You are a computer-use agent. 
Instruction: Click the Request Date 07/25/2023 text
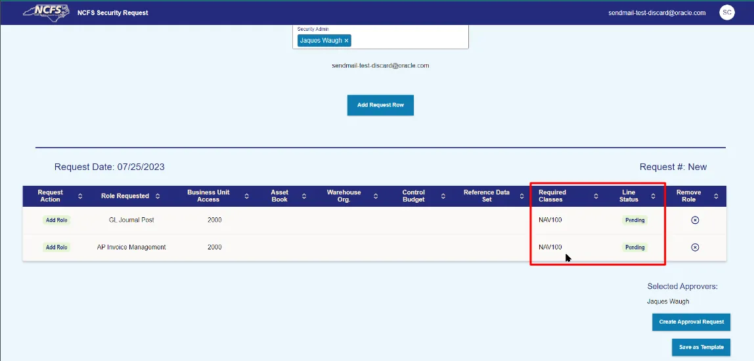click(x=109, y=167)
